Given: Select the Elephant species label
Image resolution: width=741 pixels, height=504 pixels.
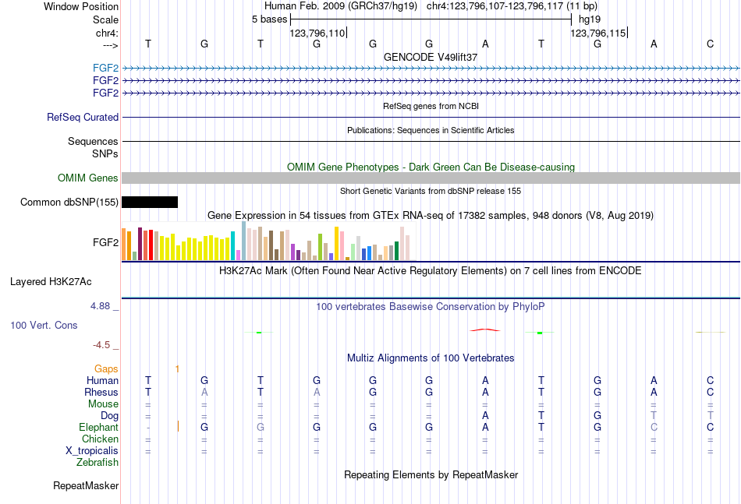Looking at the screenshot, I should pos(98,427).
